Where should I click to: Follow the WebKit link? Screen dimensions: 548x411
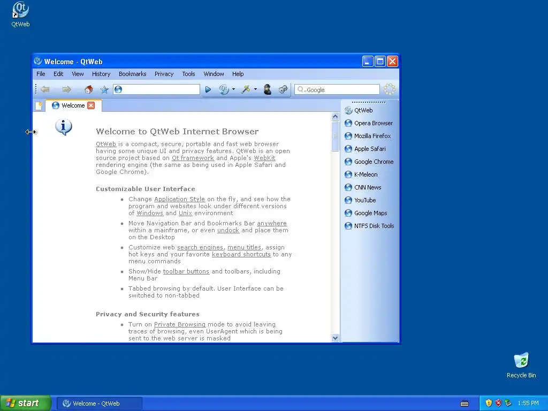click(x=264, y=158)
